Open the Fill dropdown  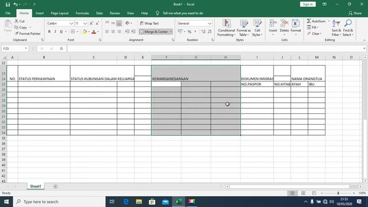click(x=313, y=28)
